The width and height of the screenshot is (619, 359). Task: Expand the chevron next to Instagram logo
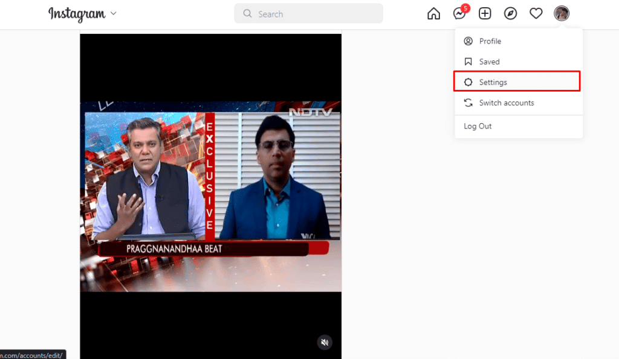[x=114, y=14]
